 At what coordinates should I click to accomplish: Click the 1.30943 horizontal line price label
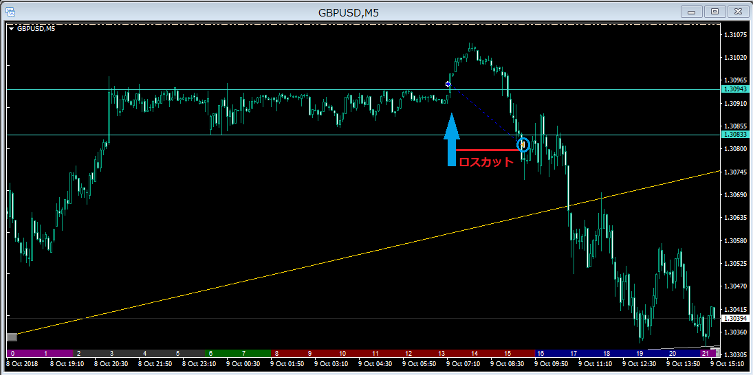pos(734,90)
